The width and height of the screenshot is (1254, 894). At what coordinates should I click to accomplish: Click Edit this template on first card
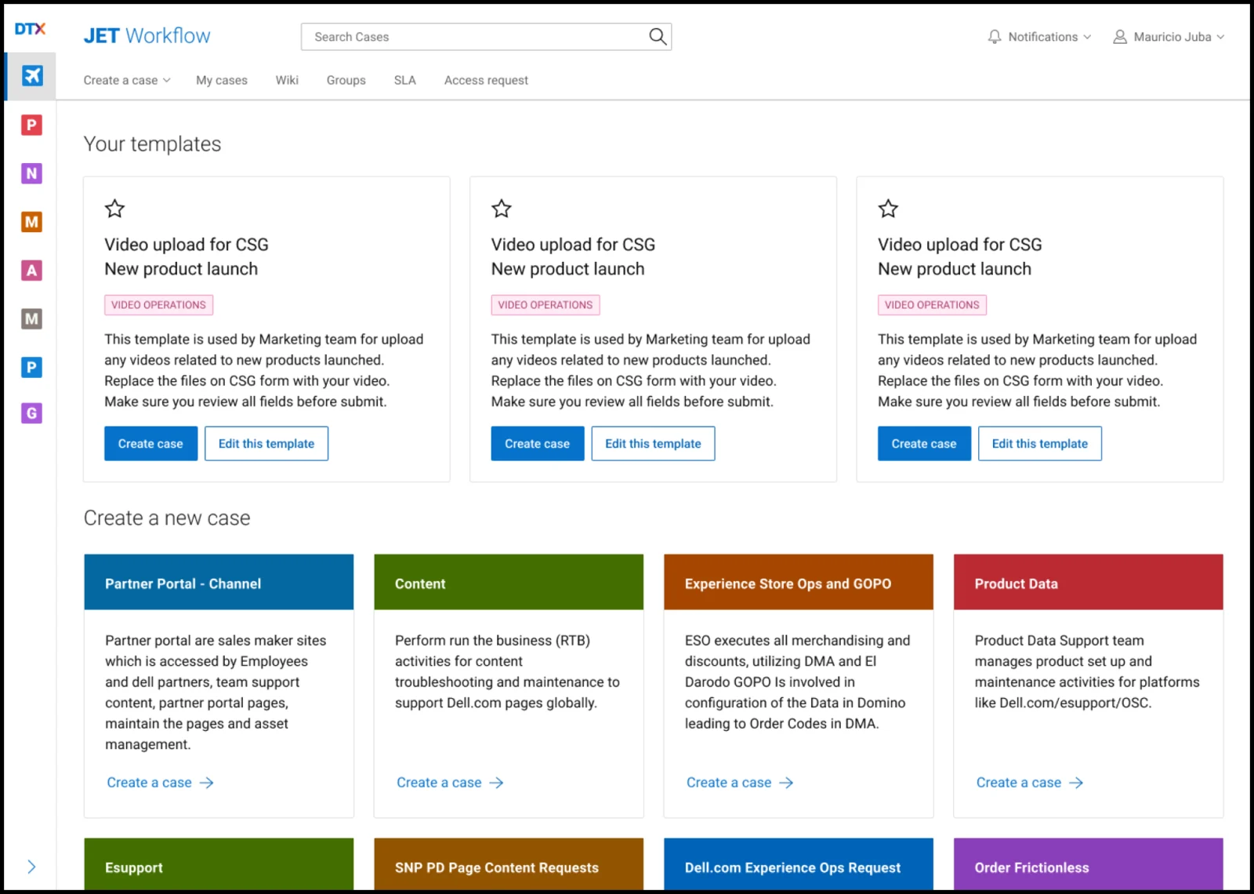click(x=266, y=444)
